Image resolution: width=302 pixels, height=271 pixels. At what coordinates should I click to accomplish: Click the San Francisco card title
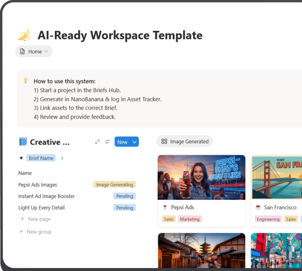pos(280,207)
